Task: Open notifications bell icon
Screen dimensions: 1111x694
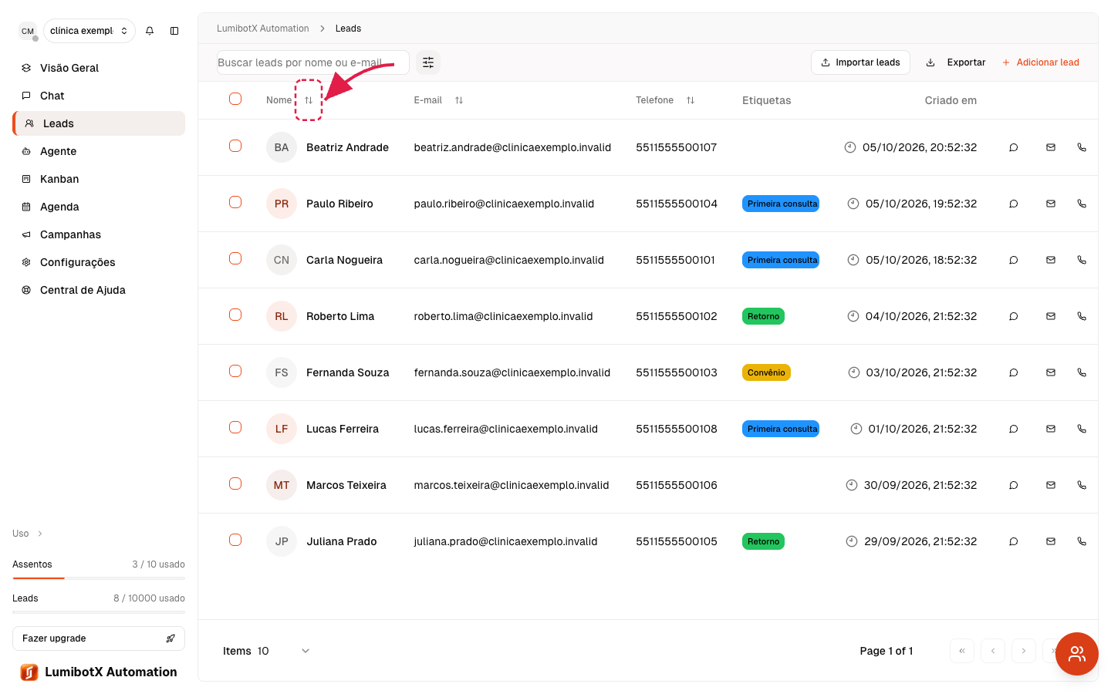Action: 150,31
